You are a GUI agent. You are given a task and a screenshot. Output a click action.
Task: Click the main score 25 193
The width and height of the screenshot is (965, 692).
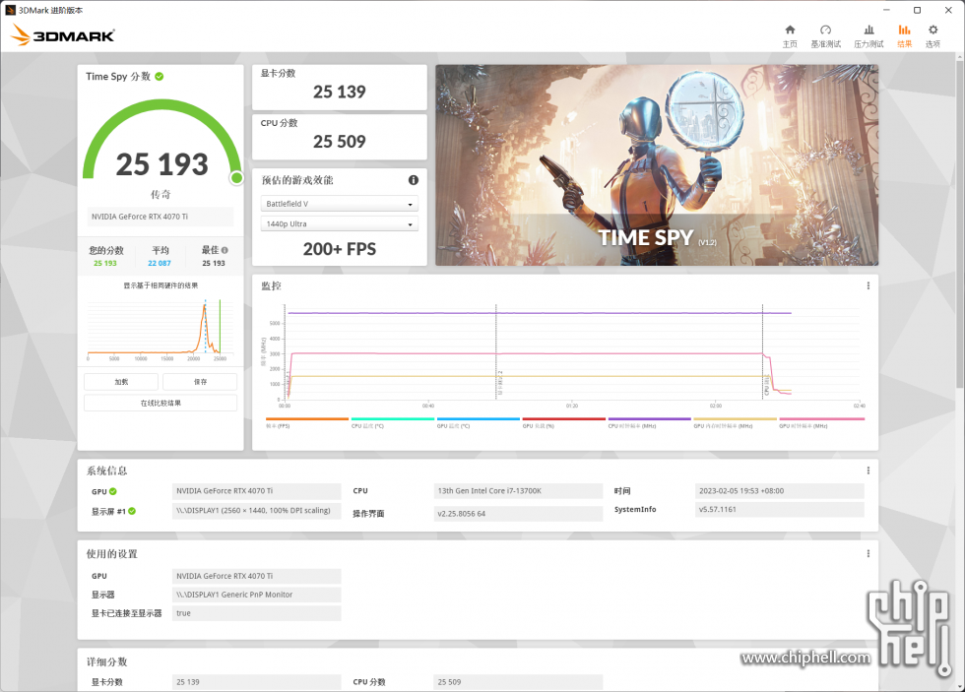(161, 164)
